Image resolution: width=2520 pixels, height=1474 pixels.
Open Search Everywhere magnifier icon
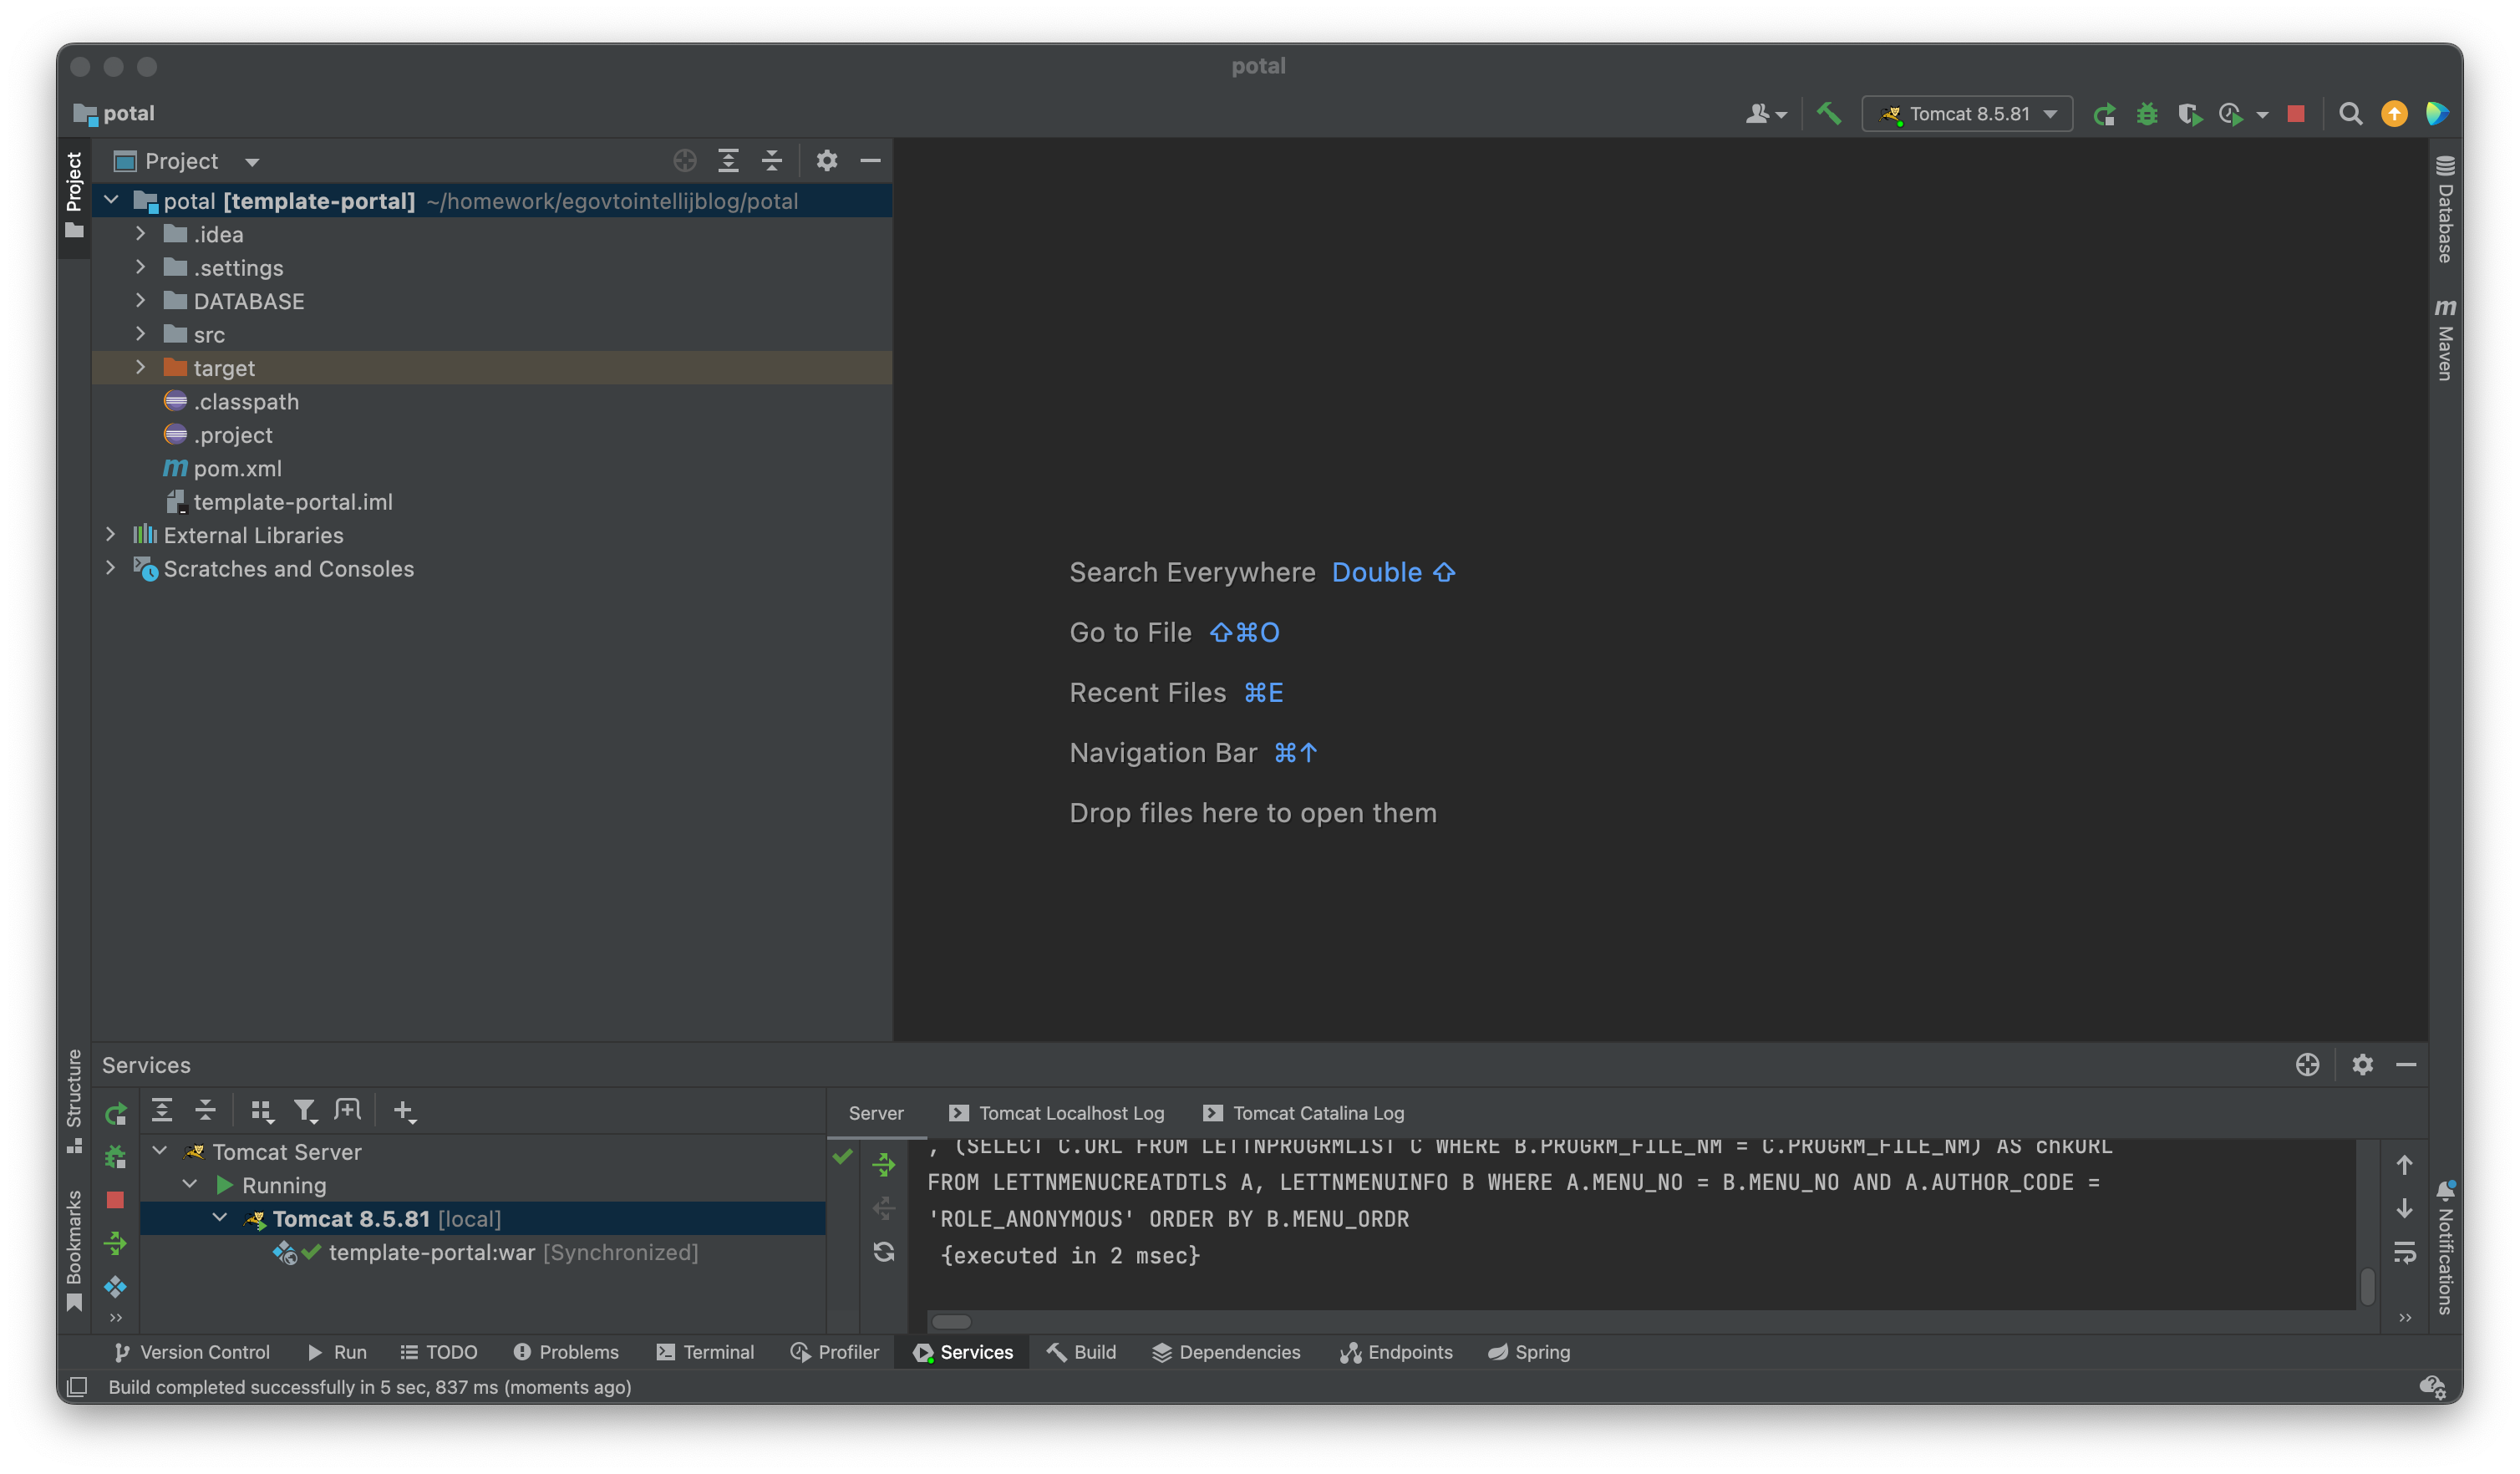2350,114
